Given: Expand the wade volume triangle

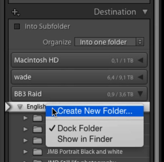Looking at the screenshot, I should point(140,77).
